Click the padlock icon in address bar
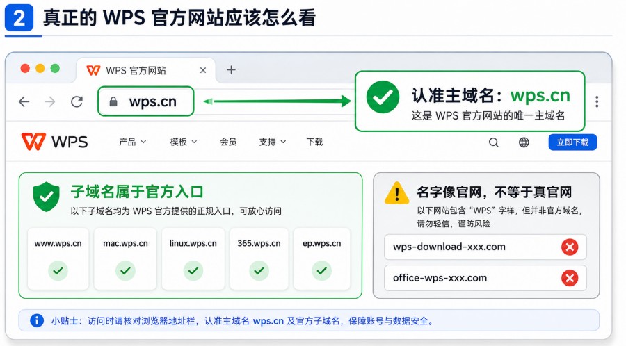The width and height of the screenshot is (626, 346). click(113, 101)
